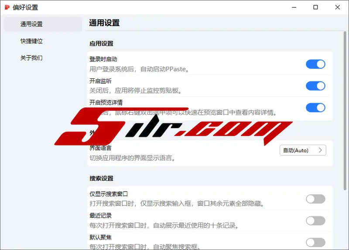The width and height of the screenshot is (349, 250).
Task: Click the PPaste app icon in title bar
Action: [7, 7]
